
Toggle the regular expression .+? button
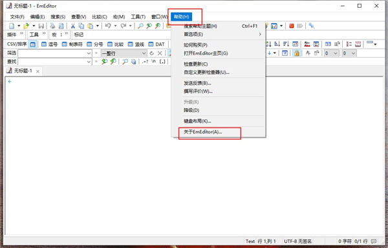coord(145,62)
